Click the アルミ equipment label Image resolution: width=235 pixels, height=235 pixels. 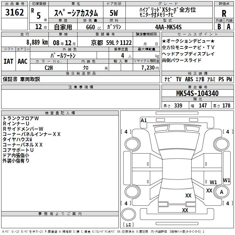[211, 79]
